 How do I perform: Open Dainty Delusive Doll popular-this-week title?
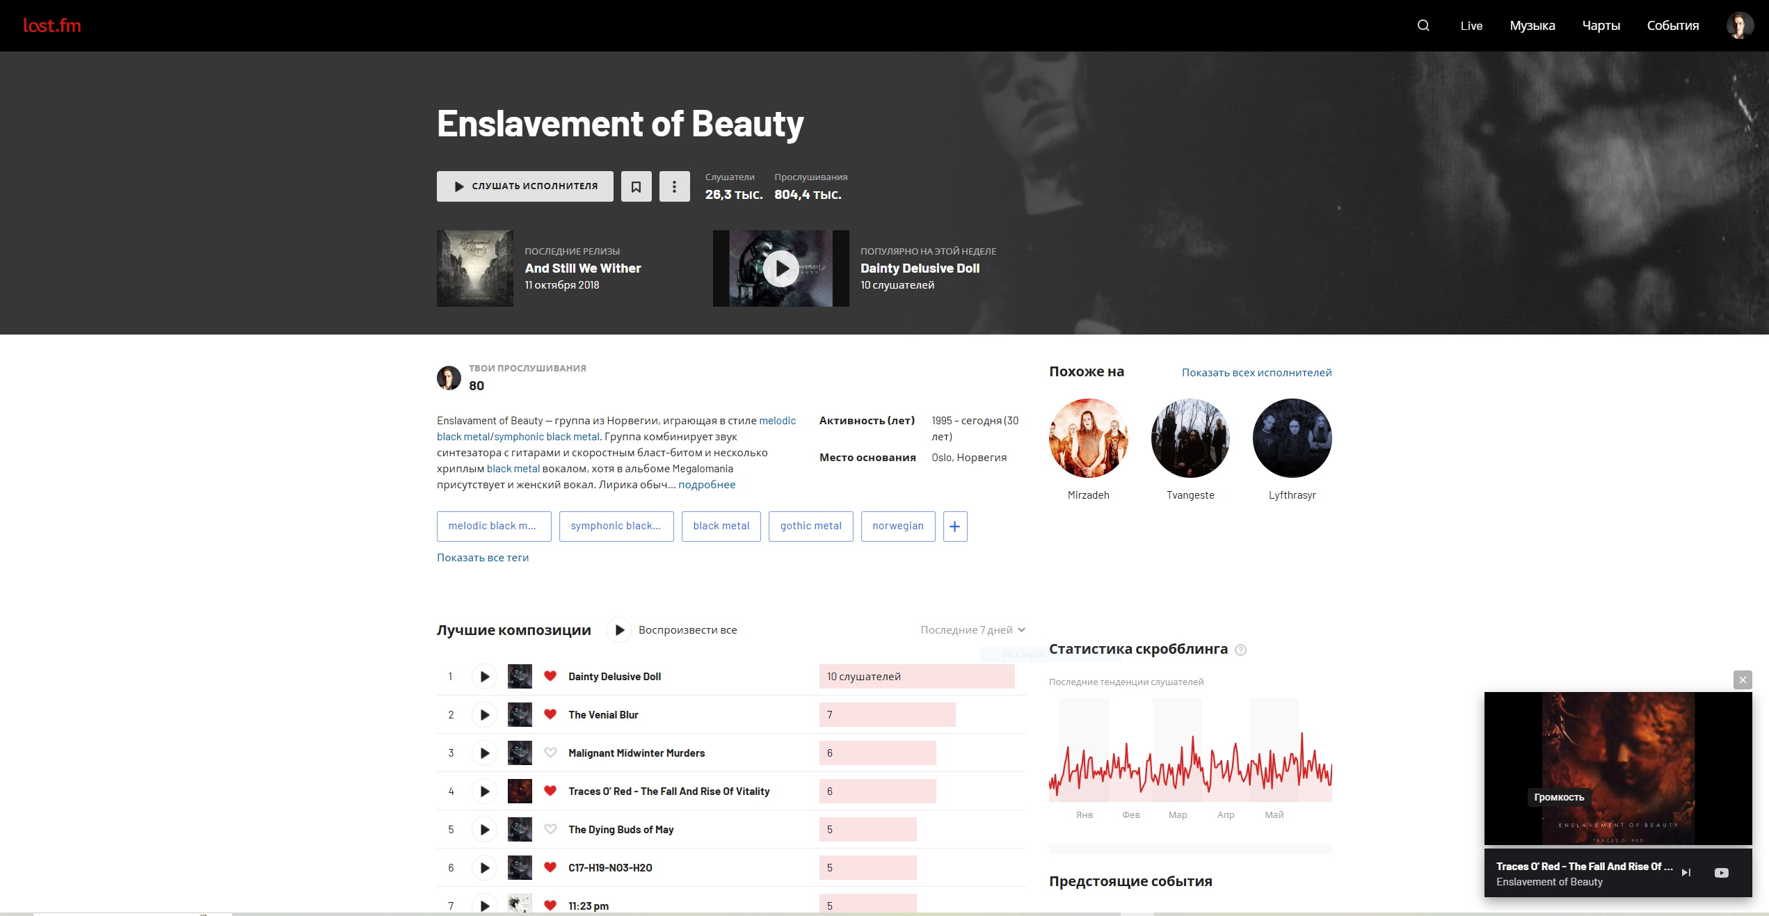click(920, 268)
